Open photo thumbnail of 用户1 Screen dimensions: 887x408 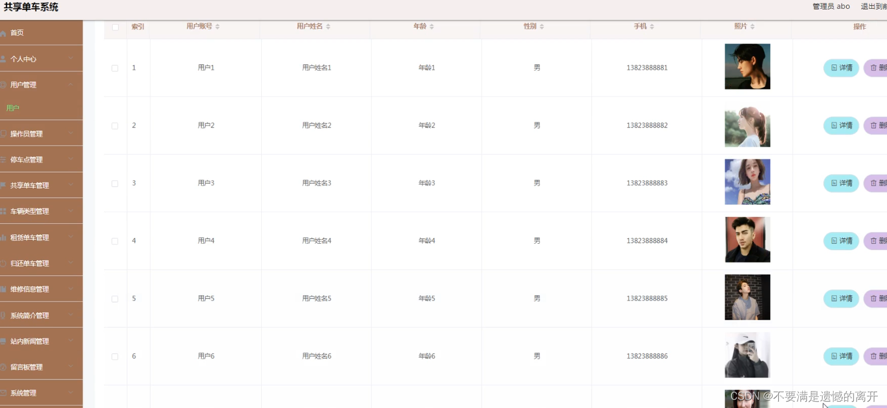pyautogui.click(x=747, y=67)
